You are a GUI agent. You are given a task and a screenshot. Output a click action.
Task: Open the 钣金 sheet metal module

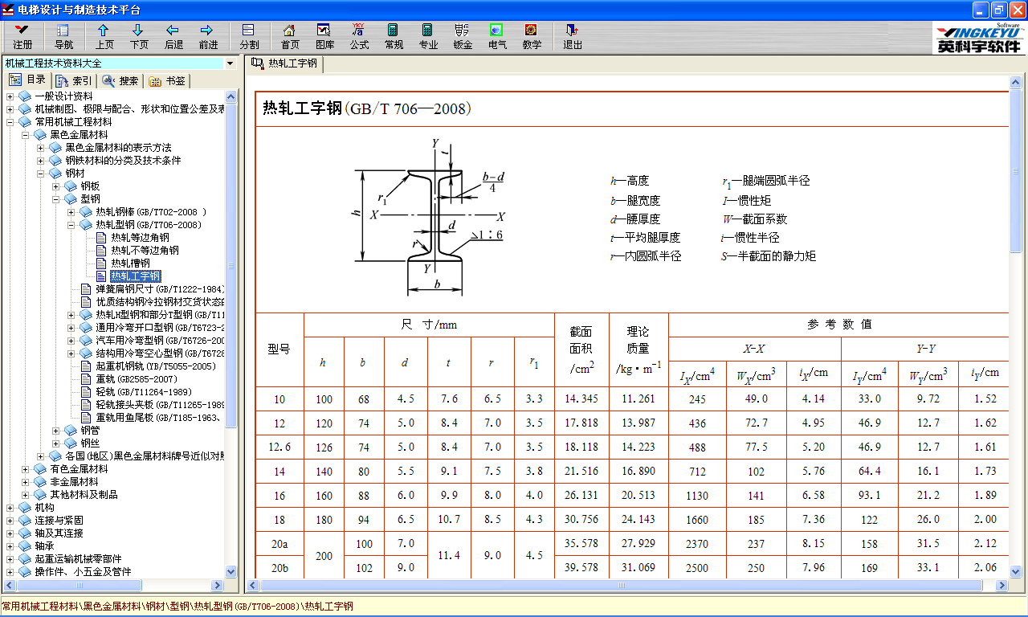click(x=463, y=36)
